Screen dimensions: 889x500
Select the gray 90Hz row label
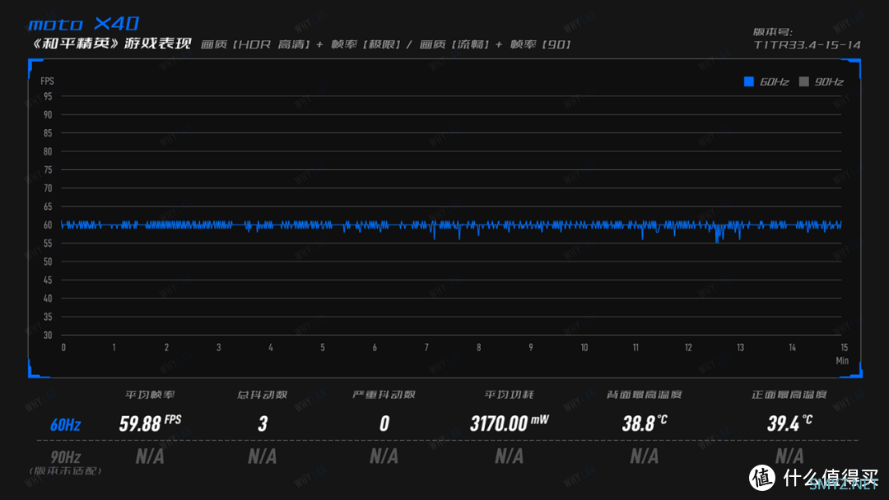(x=65, y=457)
